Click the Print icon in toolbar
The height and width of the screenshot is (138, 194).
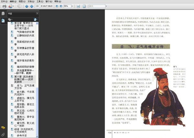[4, 6]
